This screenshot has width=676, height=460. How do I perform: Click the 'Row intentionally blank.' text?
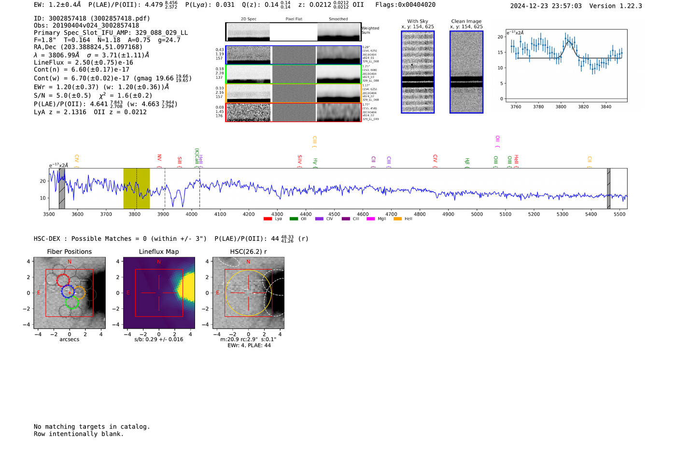79,434
